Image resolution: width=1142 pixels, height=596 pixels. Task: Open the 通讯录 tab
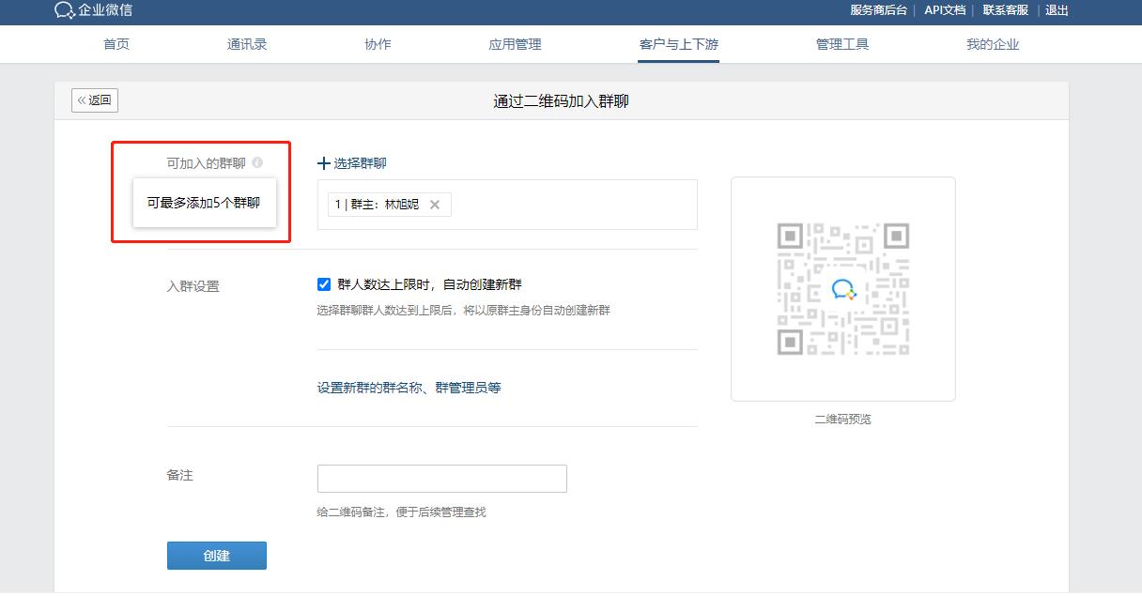tap(246, 43)
